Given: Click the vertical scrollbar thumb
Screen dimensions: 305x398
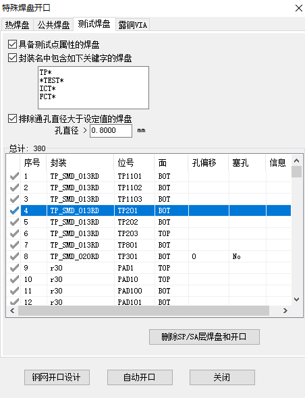Looking at the screenshot, I should (x=296, y=171).
